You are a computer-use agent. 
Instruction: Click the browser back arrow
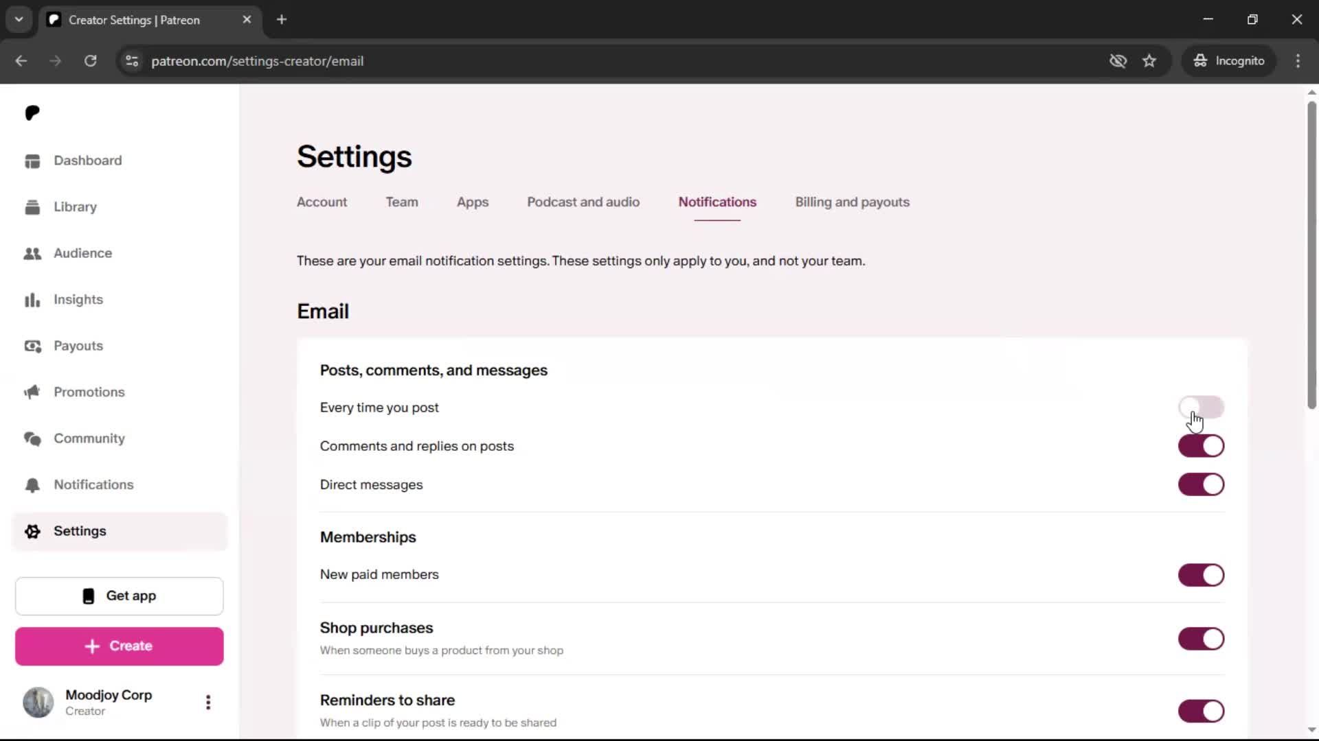(x=21, y=60)
